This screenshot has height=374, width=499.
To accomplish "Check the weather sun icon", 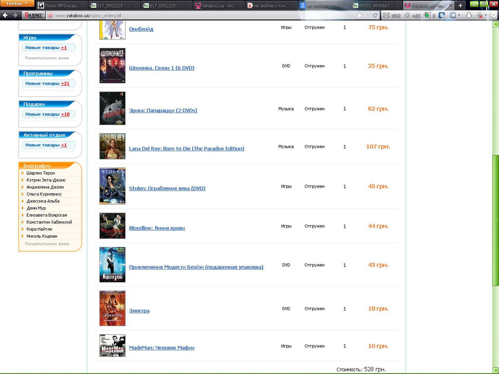I will 407,15.
